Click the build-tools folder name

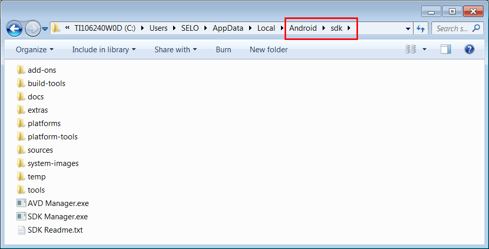(46, 84)
